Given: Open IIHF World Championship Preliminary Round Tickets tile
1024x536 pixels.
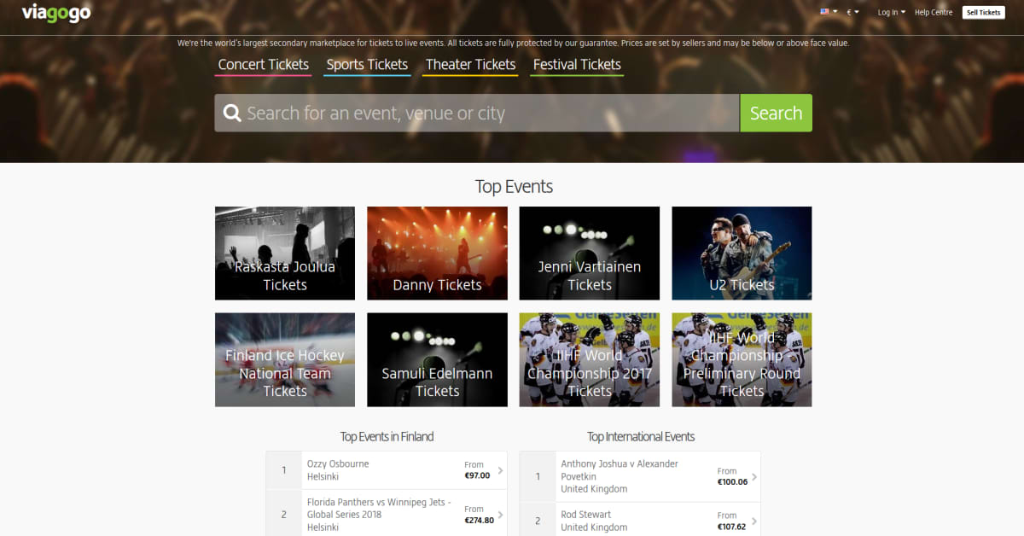Looking at the screenshot, I should pos(742,359).
